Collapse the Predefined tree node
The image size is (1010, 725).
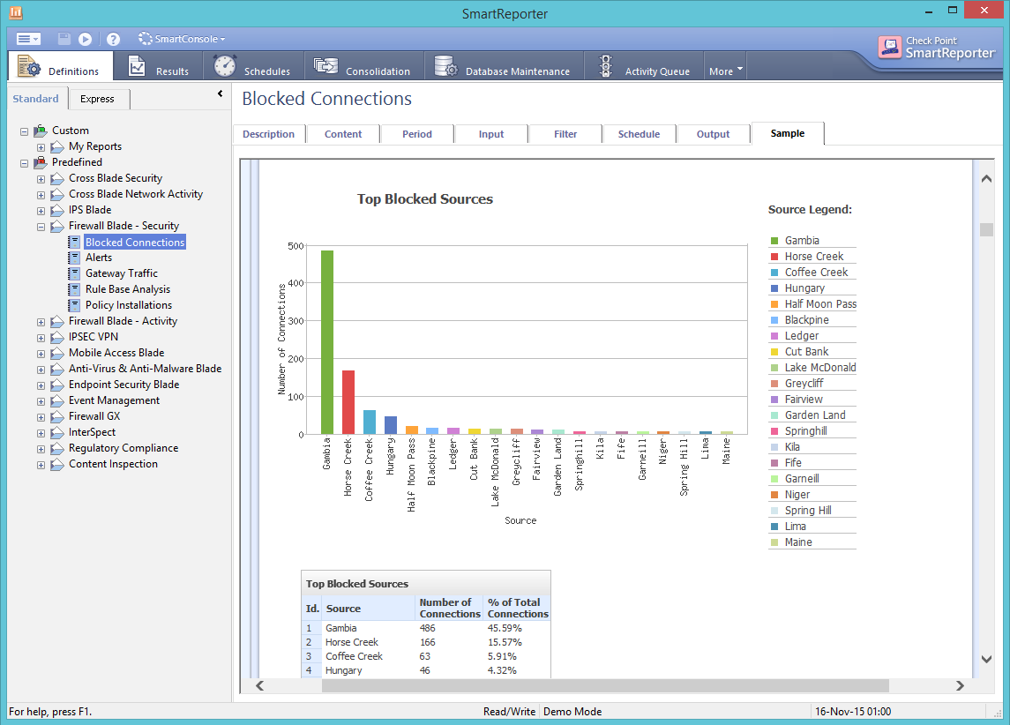click(x=25, y=163)
